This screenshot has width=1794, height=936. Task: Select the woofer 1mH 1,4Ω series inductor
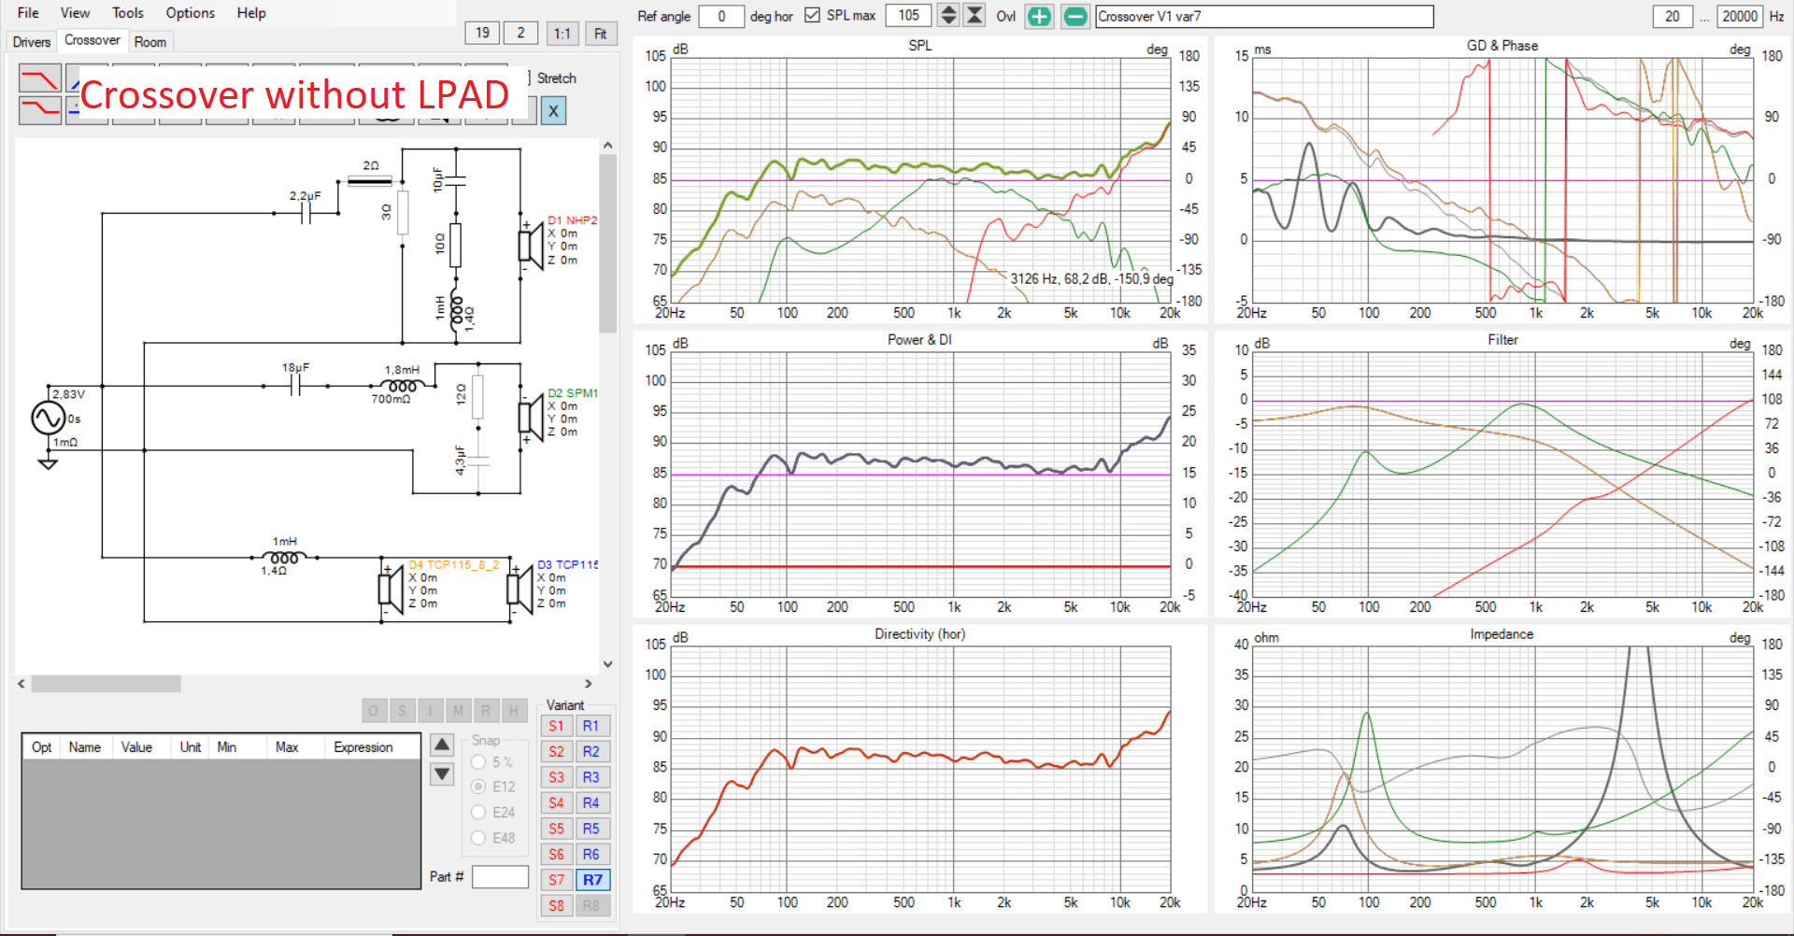(285, 557)
